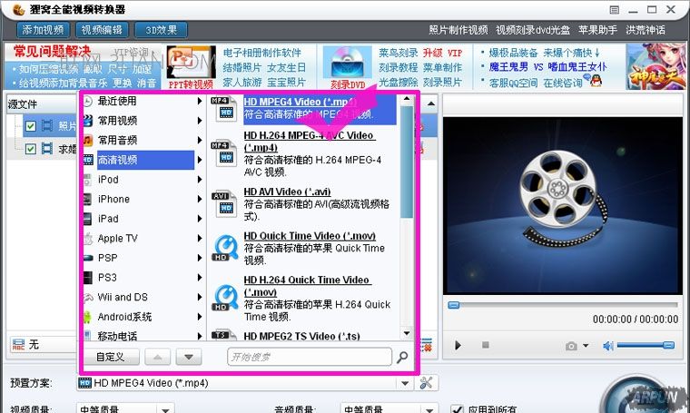Choose HD MPEG2 TS Video (*.ts) format

click(301, 337)
